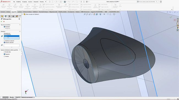
Task: Open dropdown arrow next to Options gear
Action: [89, 2]
